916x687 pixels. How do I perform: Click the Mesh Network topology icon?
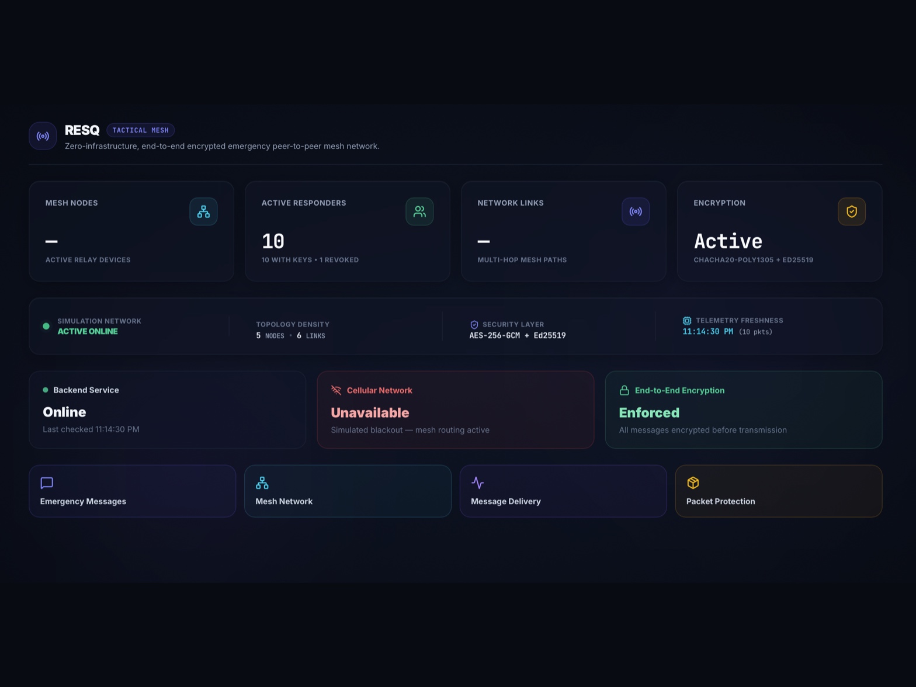coord(262,483)
